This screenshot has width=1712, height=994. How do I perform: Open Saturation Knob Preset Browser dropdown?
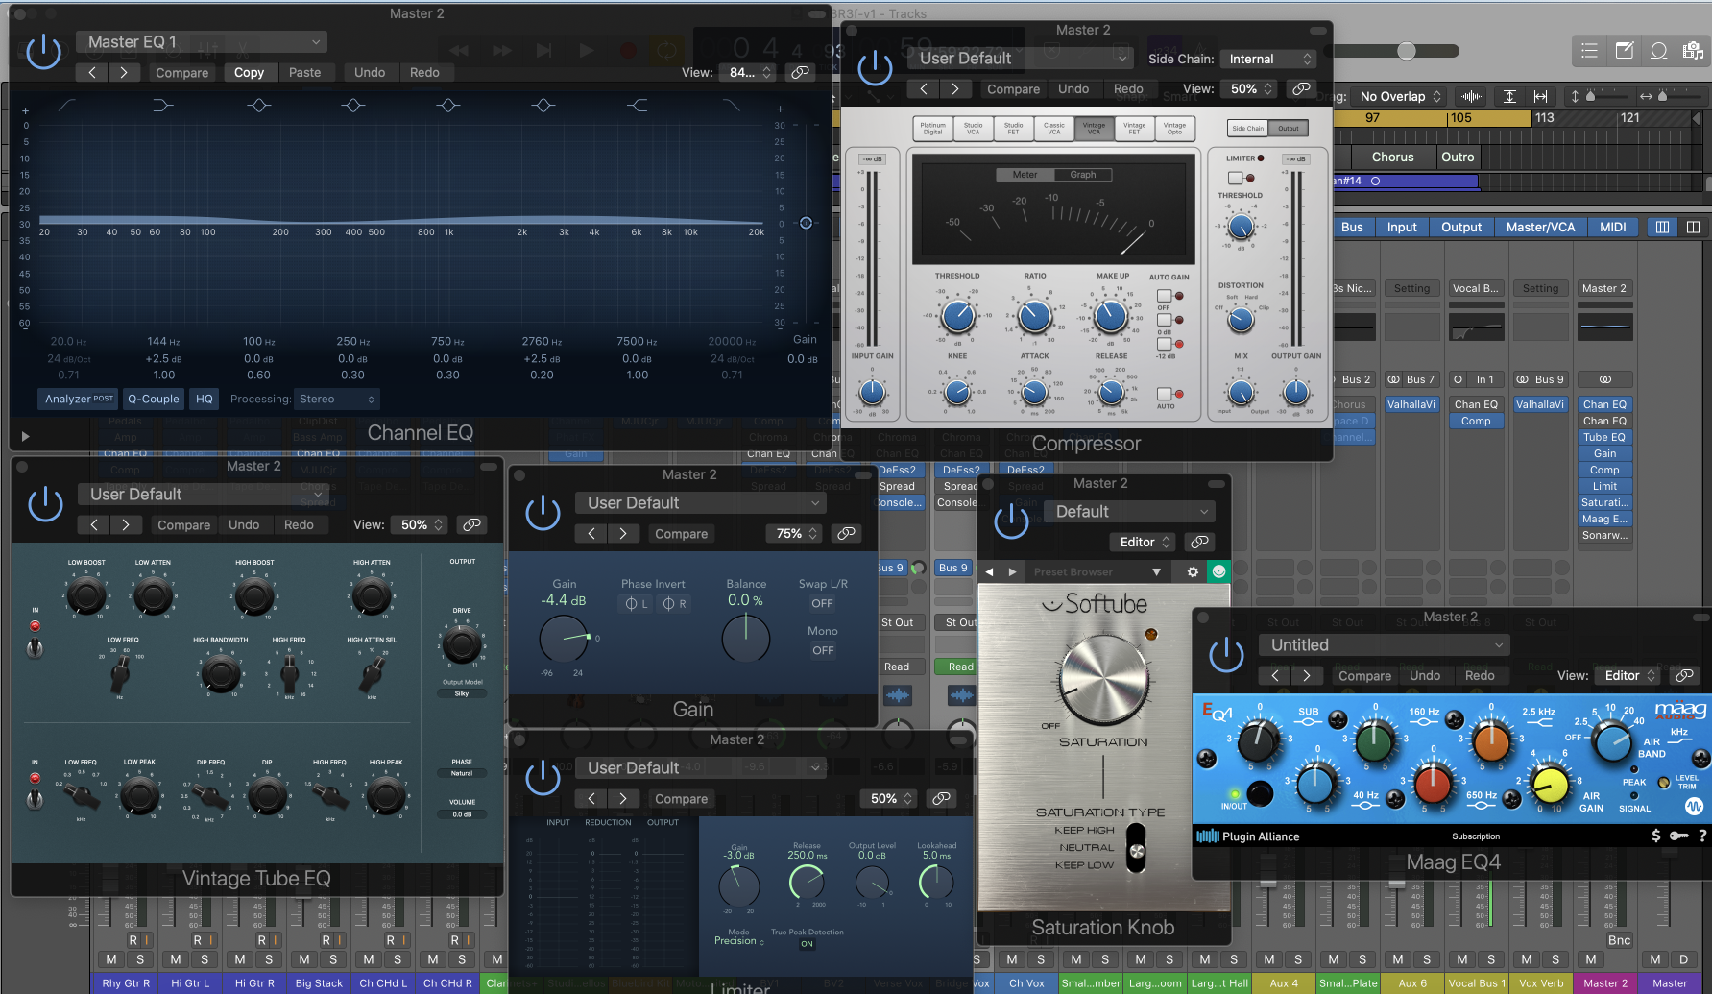(1098, 571)
